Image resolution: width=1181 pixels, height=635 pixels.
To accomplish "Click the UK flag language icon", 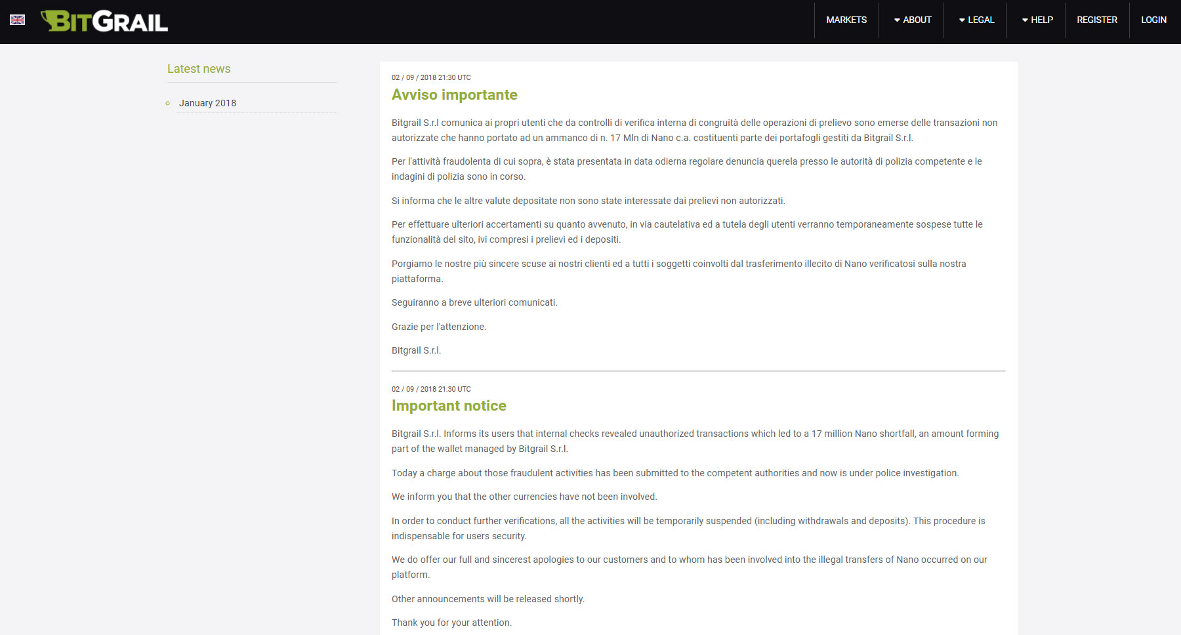I will pyautogui.click(x=18, y=20).
